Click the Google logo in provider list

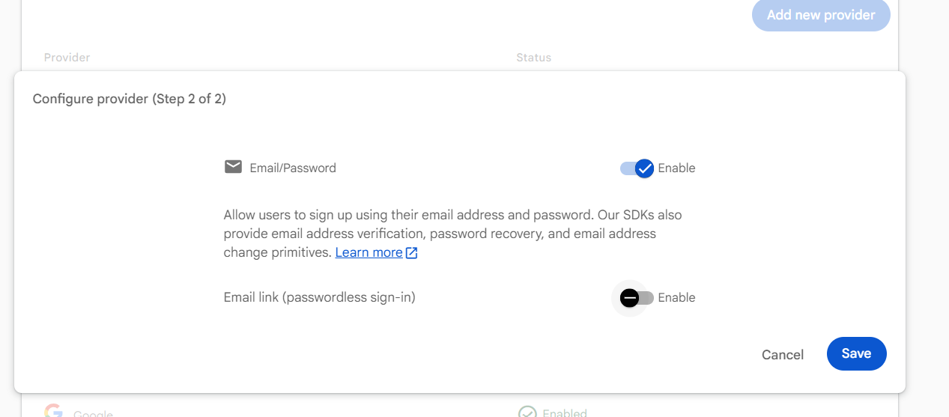pos(53,412)
